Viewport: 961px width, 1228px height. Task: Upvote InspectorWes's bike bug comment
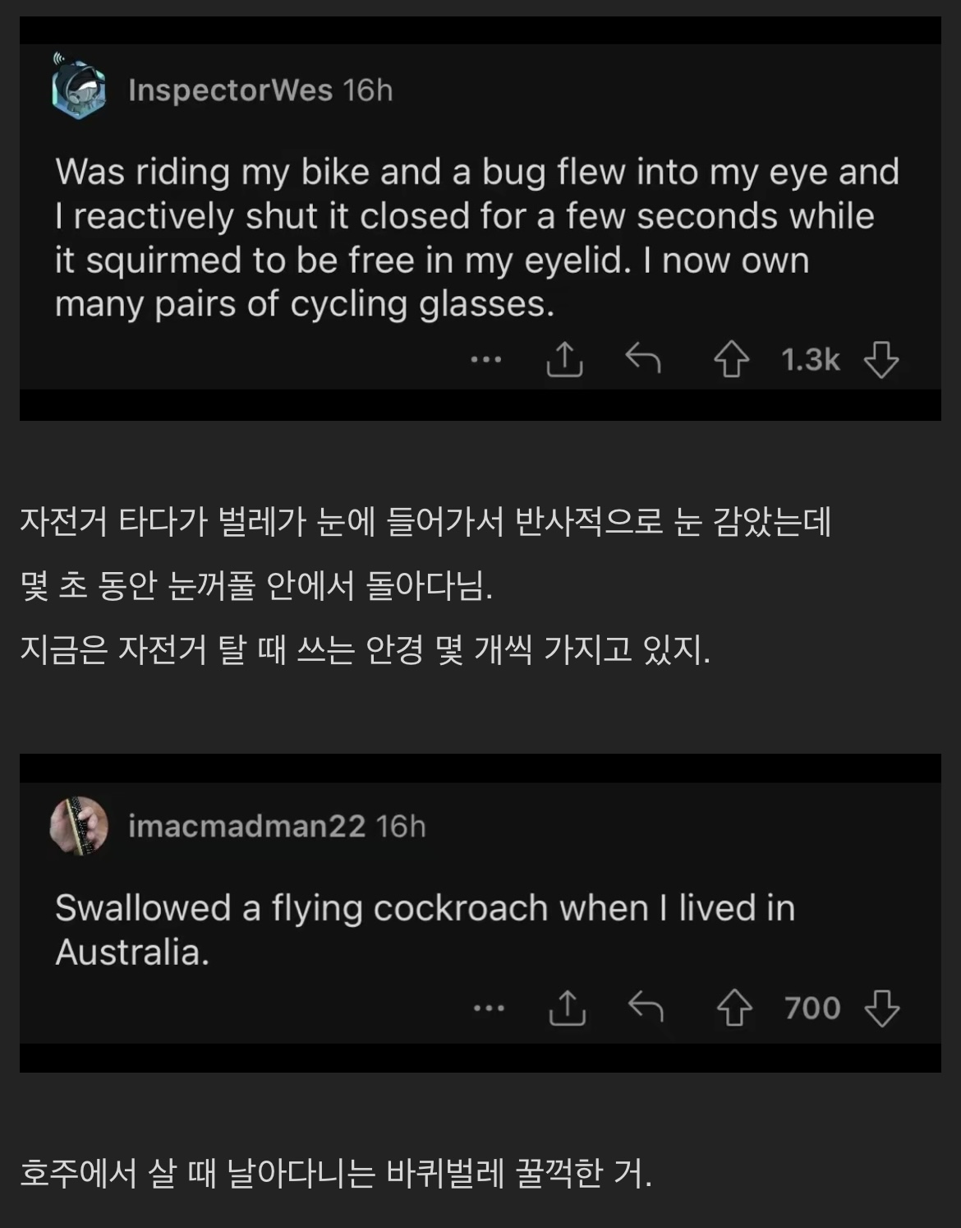(x=731, y=360)
